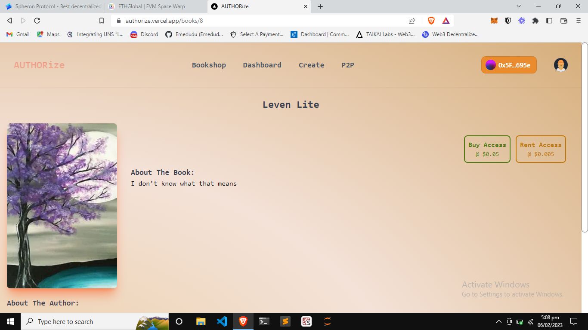Screen dimensions: 588x330
Task: Click the share page icon in address bar
Action: (412, 21)
